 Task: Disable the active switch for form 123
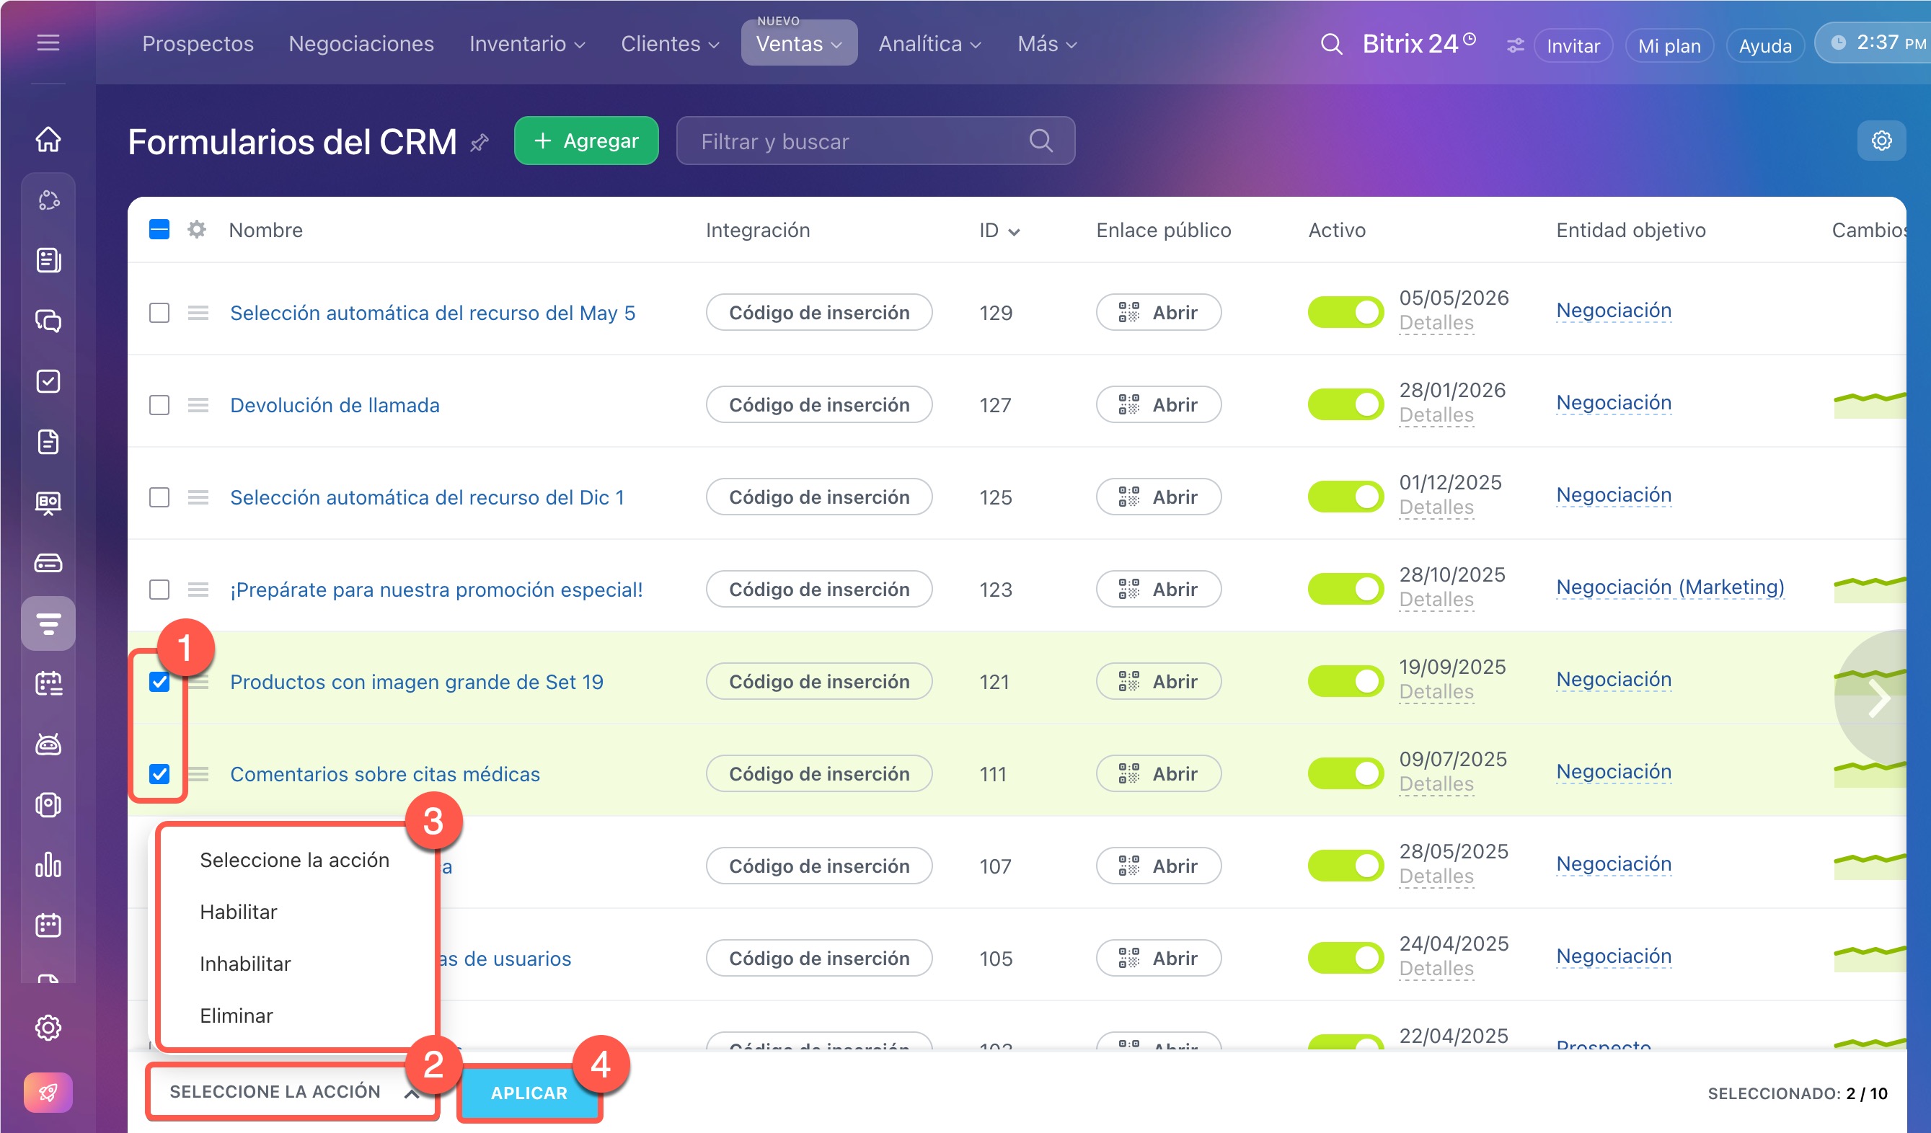click(1345, 589)
